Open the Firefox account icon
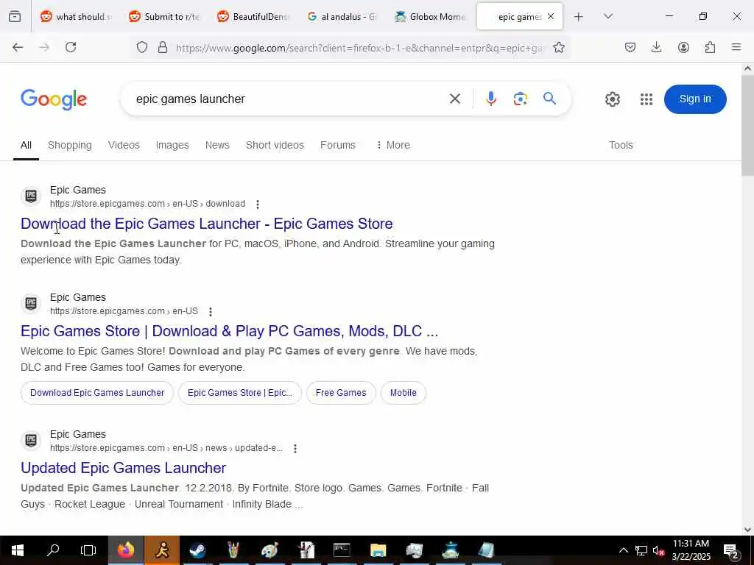This screenshot has height=565, width=754. pyautogui.click(x=683, y=47)
